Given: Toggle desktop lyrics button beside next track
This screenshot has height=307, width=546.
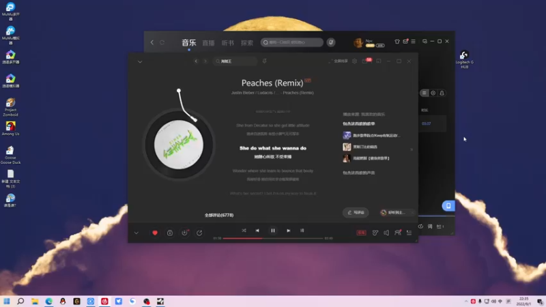Looking at the screenshot, I should [x=302, y=231].
